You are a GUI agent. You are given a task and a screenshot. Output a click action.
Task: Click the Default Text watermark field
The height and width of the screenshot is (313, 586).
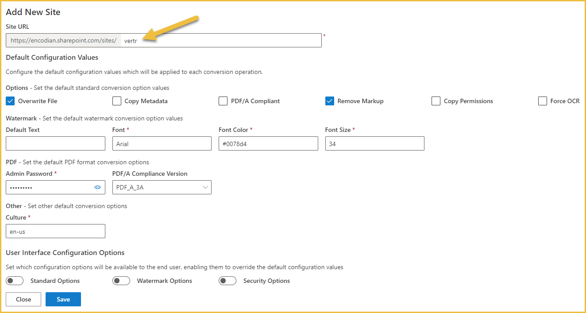56,143
